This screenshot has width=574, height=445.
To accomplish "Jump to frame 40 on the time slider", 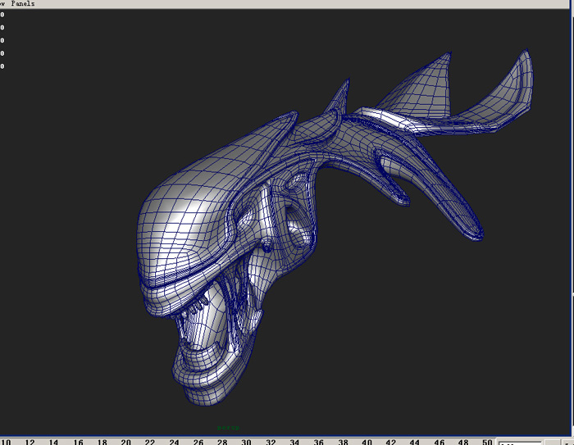I will point(367,442).
